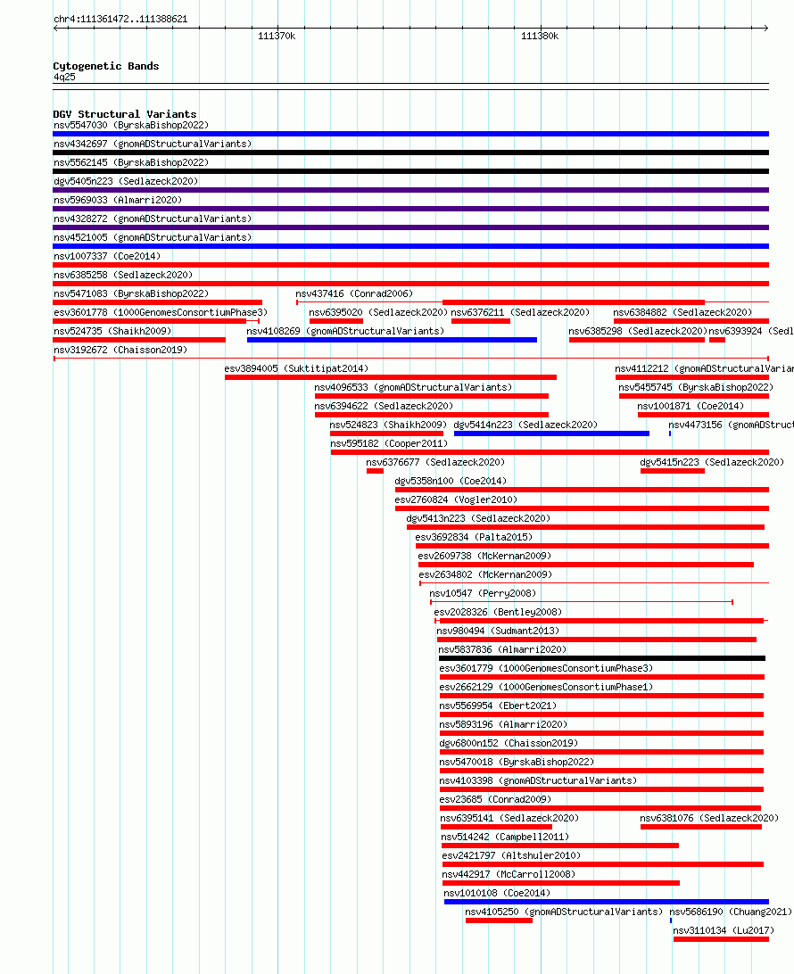Click the chr4:111361472..111388621 region label
Viewport: 794px width, 974px height.
pos(120,20)
